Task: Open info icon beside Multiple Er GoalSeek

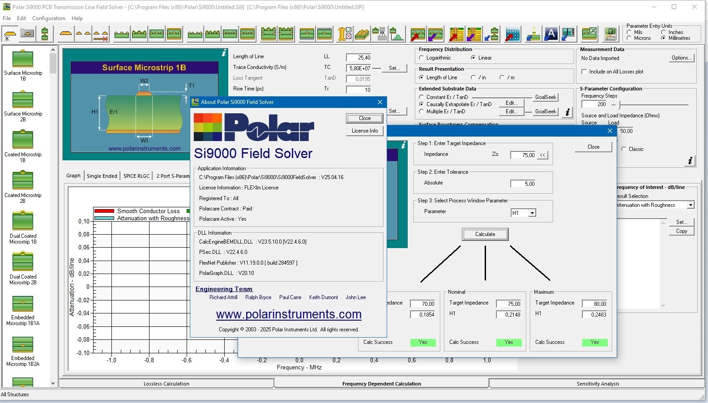Action: point(567,112)
